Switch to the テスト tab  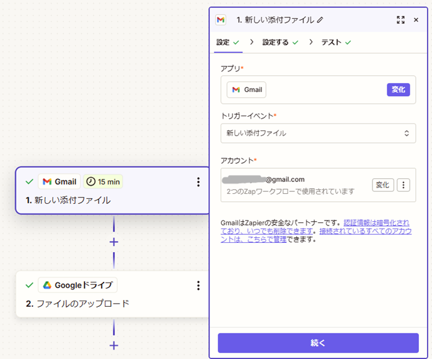pyautogui.click(x=336, y=42)
